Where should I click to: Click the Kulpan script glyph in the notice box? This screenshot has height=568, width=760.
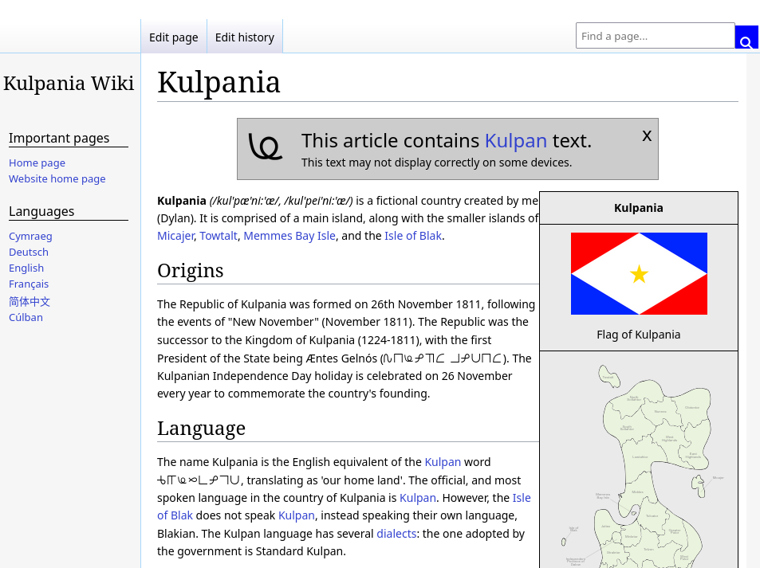coord(266,148)
